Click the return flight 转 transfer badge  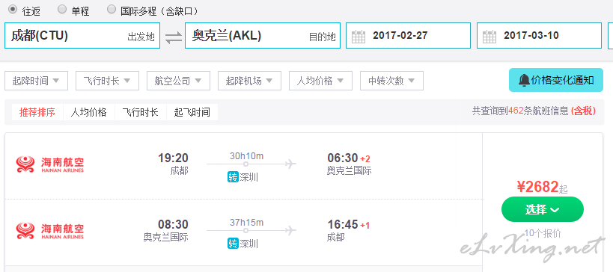tap(233, 244)
